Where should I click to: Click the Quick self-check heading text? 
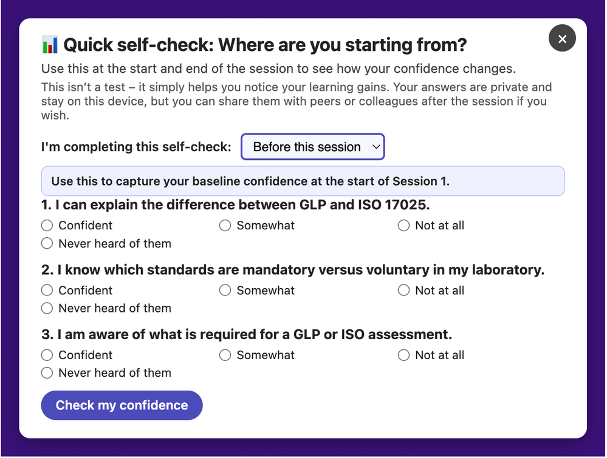click(x=265, y=44)
